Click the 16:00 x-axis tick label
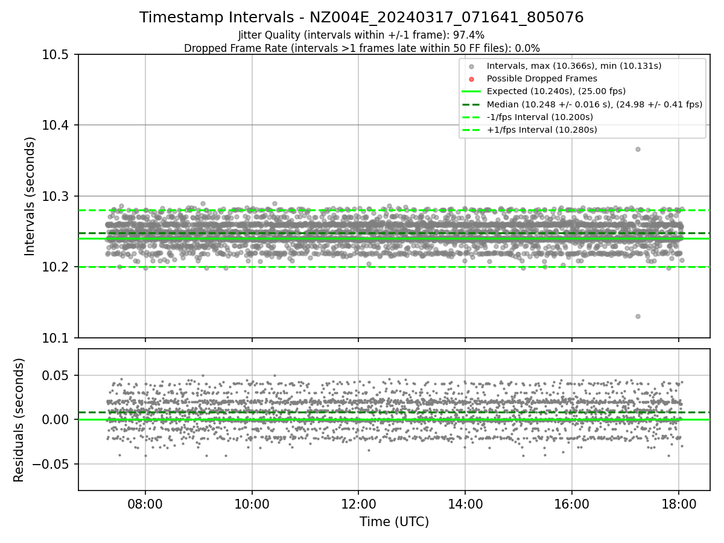Viewport: 724px width, 543px height. tap(572, 503)
